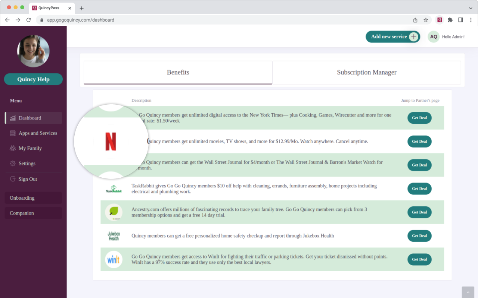
Task: Open the Extensions puzzle icon
Action: point(450,20)
